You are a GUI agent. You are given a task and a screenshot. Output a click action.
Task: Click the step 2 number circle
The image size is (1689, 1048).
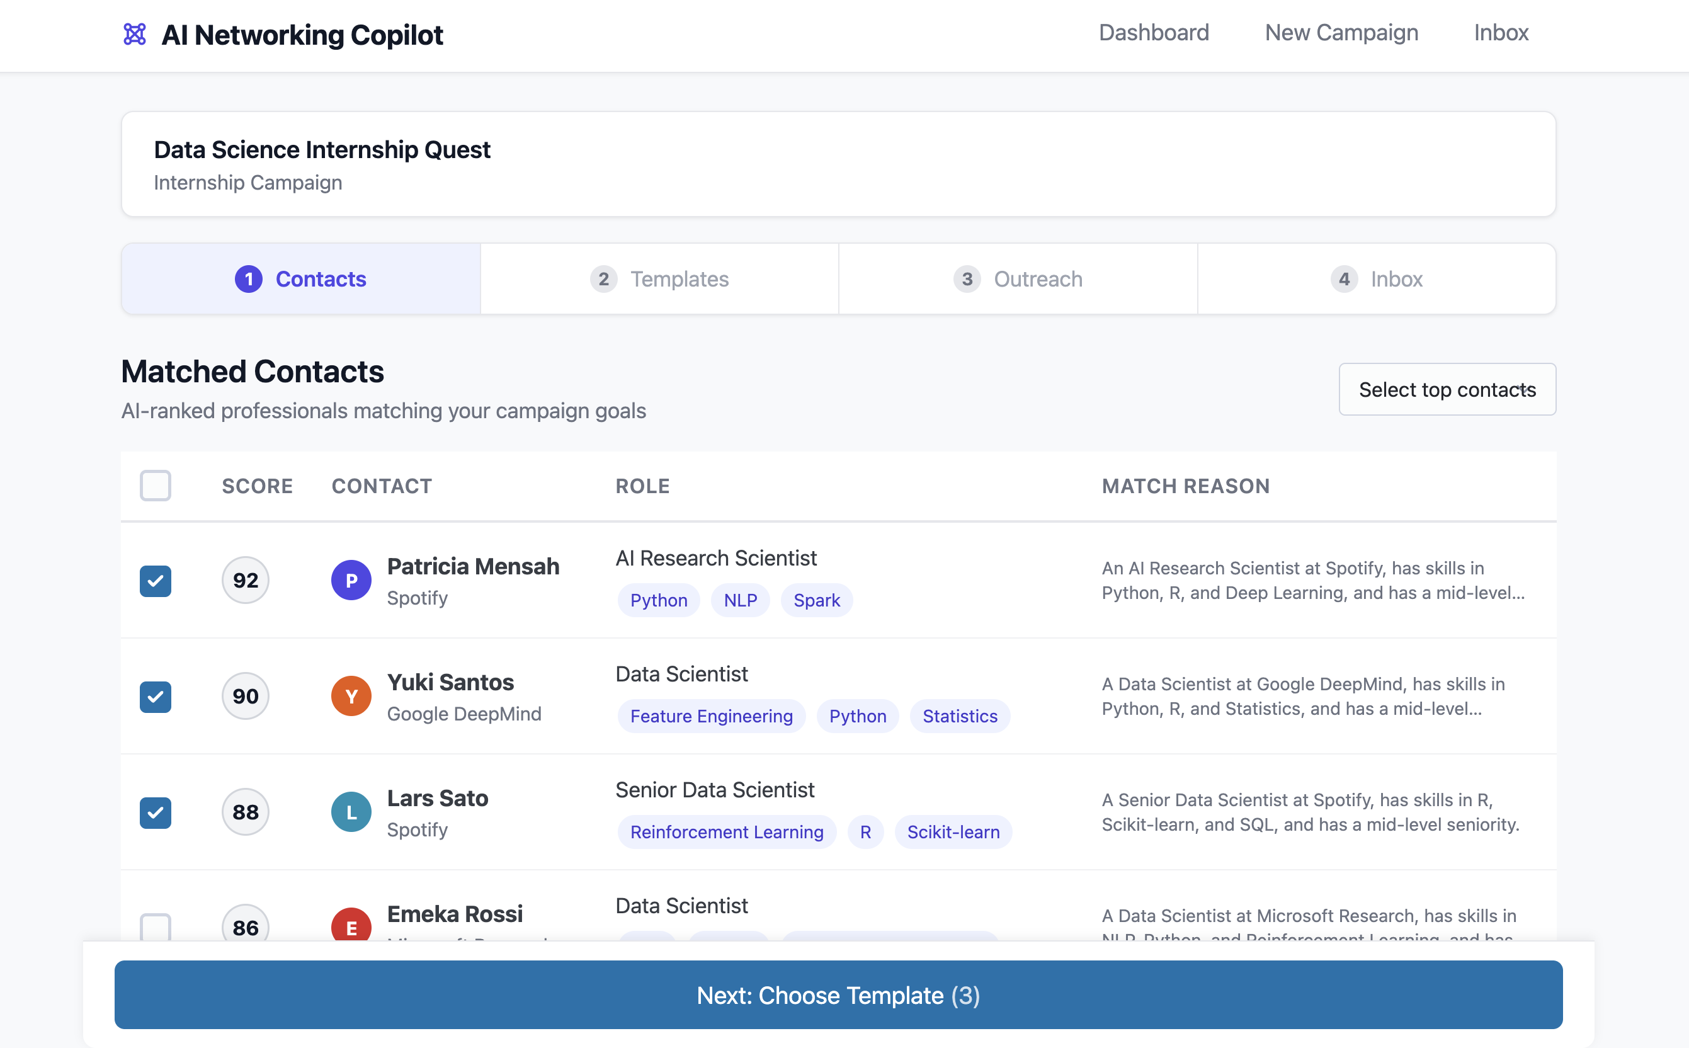point(604,278)
